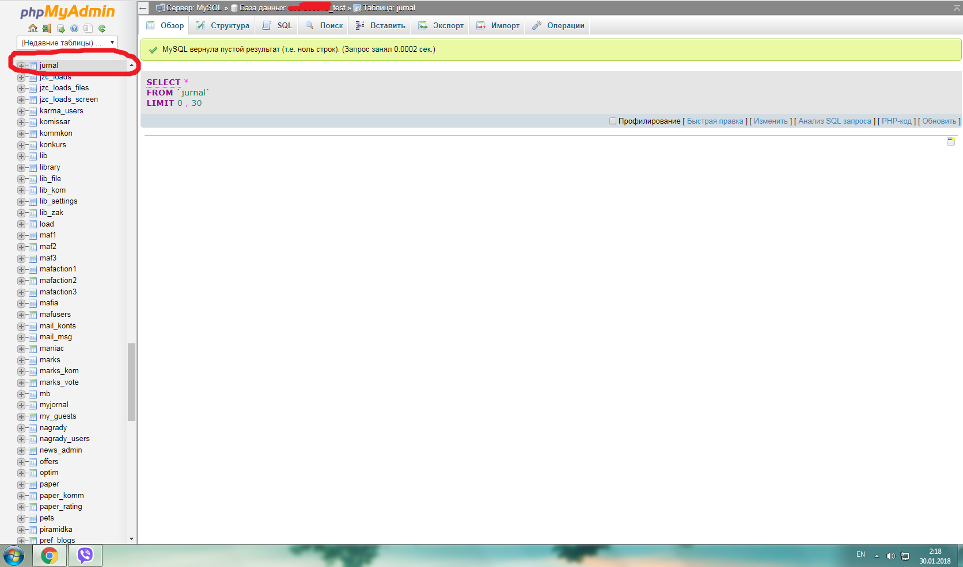The height and width of the screenshot is (567, 963).
Task: Open the Экспорт tab
Action: coord(441,25)
